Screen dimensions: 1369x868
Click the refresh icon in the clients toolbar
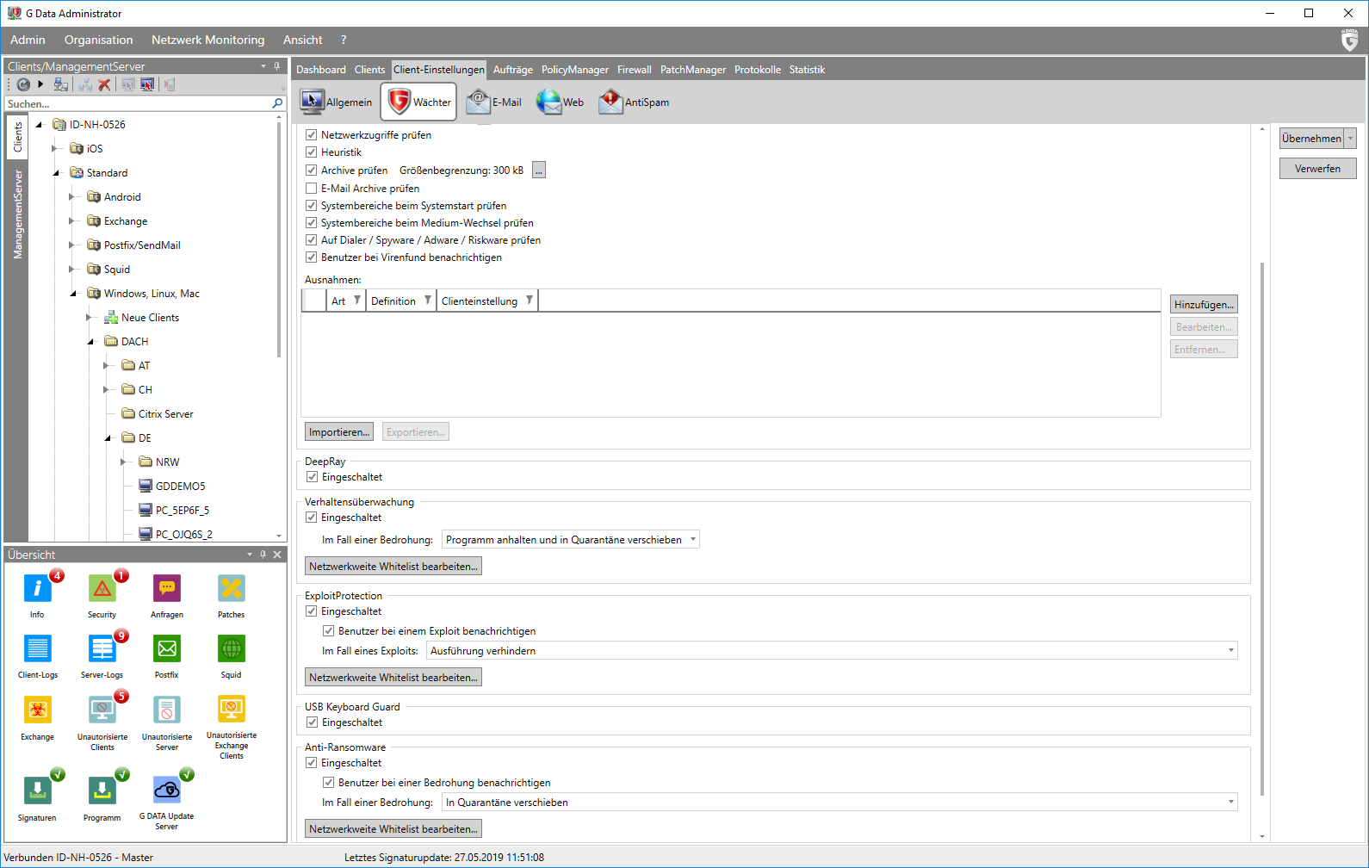[23, 84]
